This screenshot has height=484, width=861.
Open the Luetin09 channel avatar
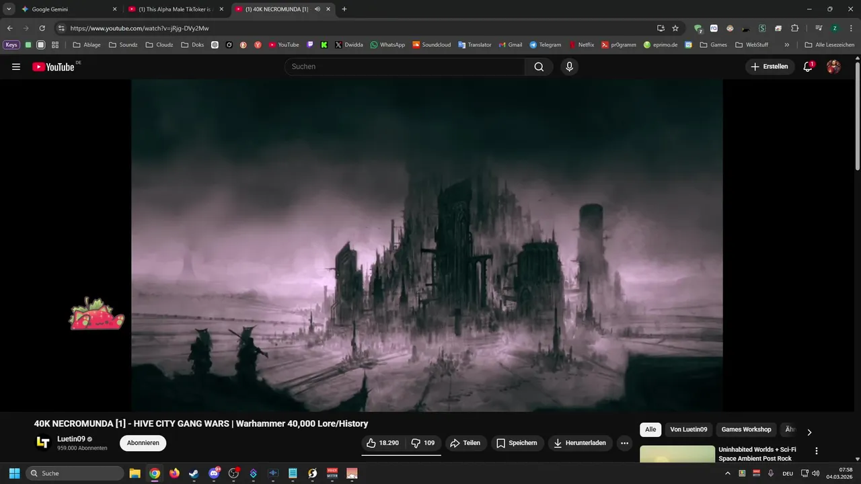[x=43, y=442]
